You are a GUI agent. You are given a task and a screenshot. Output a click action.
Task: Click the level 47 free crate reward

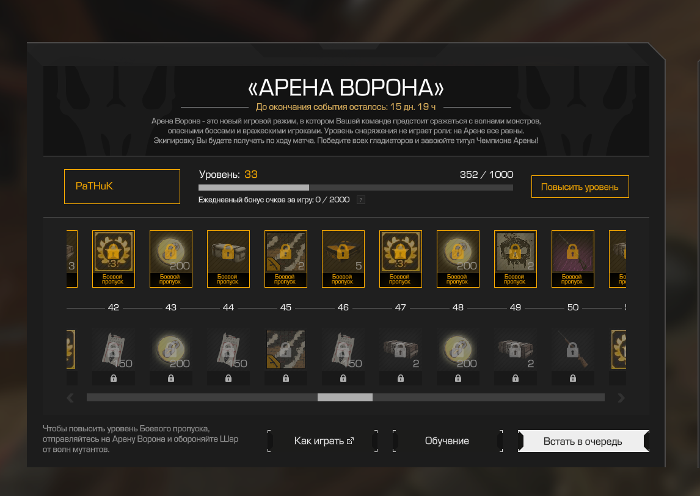[401, 357]
